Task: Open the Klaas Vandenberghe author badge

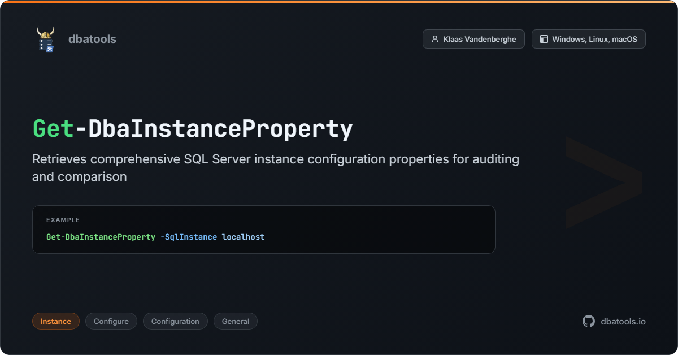Action: tap(473, 39)
